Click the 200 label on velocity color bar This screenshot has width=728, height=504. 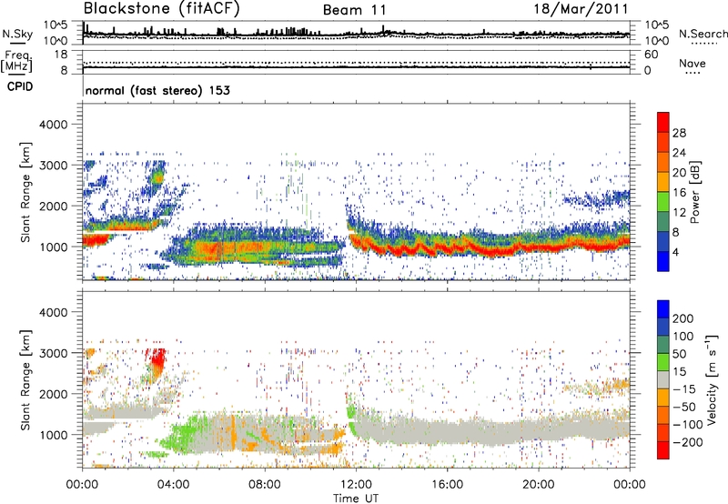pyautogui.click(x=683, y=318)
